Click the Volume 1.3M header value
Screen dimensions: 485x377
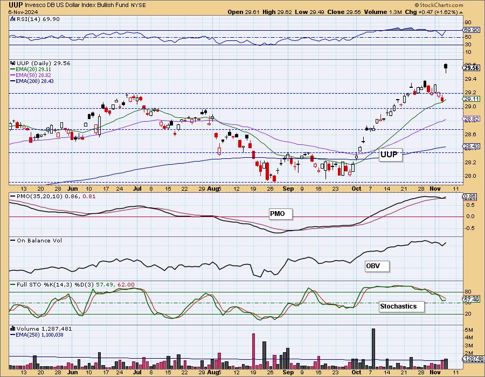click(x=383, y=12)
